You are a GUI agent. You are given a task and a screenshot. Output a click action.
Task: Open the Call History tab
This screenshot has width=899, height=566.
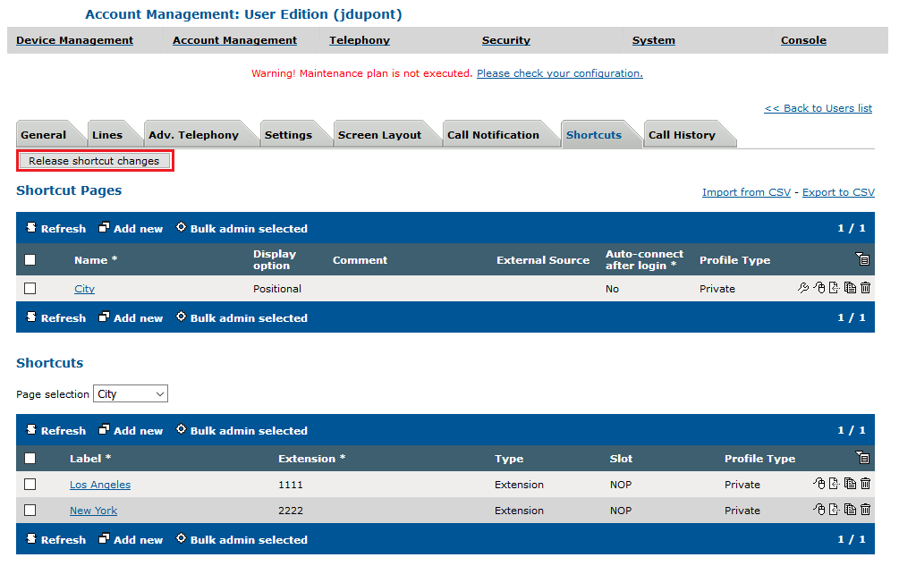683,135
